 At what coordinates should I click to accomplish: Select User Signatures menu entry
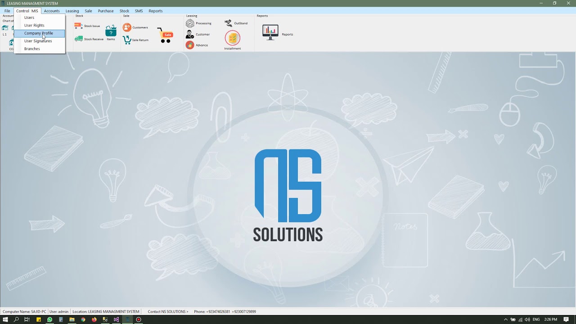[x=40, y=41]
